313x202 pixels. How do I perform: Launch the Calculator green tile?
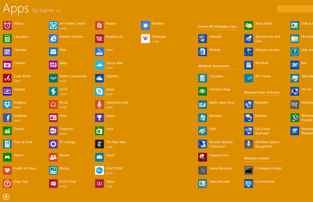point(7,39)
